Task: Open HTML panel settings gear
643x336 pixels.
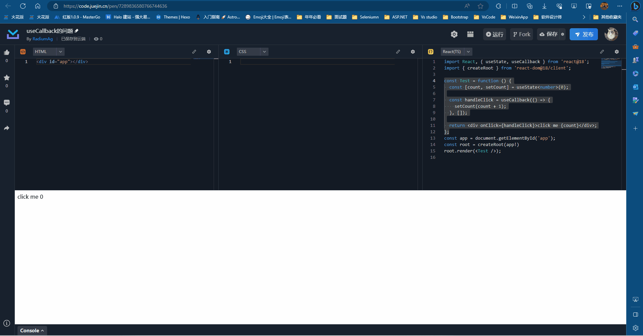Action: (209, 52)
